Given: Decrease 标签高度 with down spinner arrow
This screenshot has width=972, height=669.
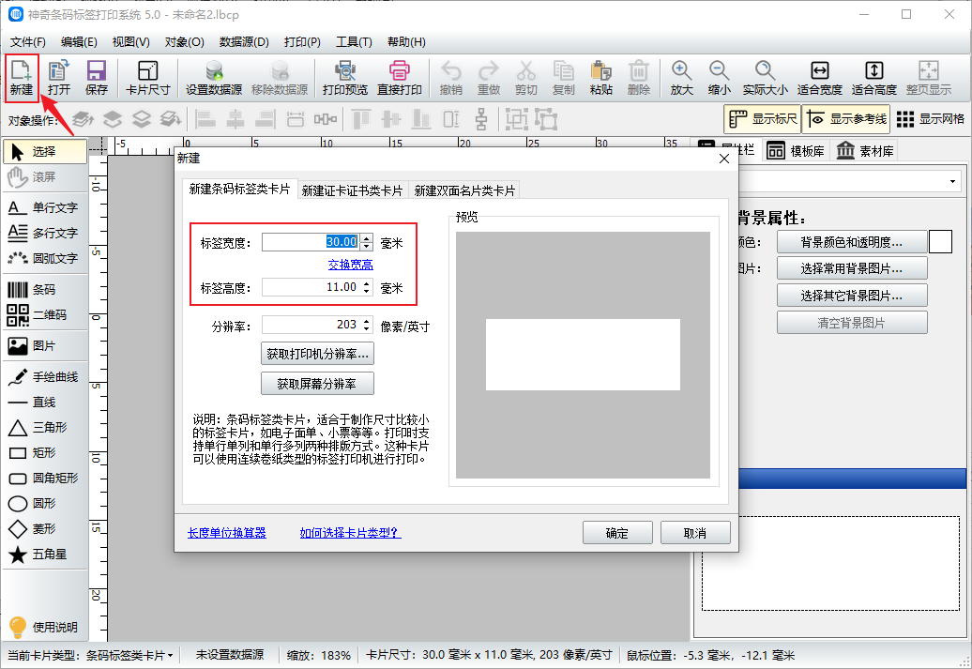Looking at the screenshot, I should pyautogui.click(x=367, y=292).
